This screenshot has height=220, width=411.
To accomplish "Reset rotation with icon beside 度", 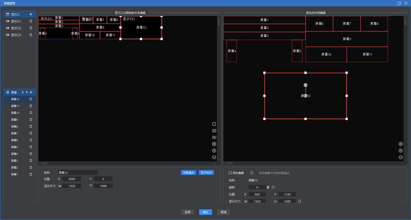I will click(273, 187).
